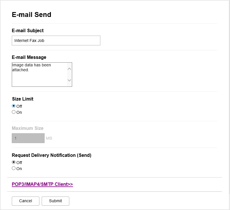The height and width of the screenshot is (210, 230).
Task: Click the E-mail Subject text field
Action: [x=56, y=41]
